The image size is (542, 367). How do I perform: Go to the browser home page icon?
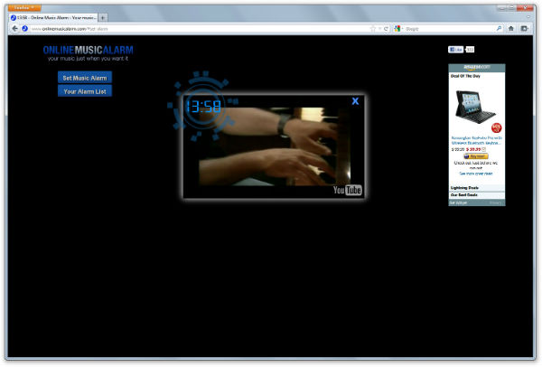[511, 29]
